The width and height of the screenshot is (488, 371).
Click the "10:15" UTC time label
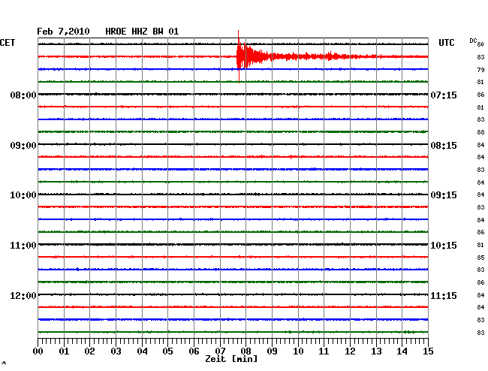pos(444,246)
